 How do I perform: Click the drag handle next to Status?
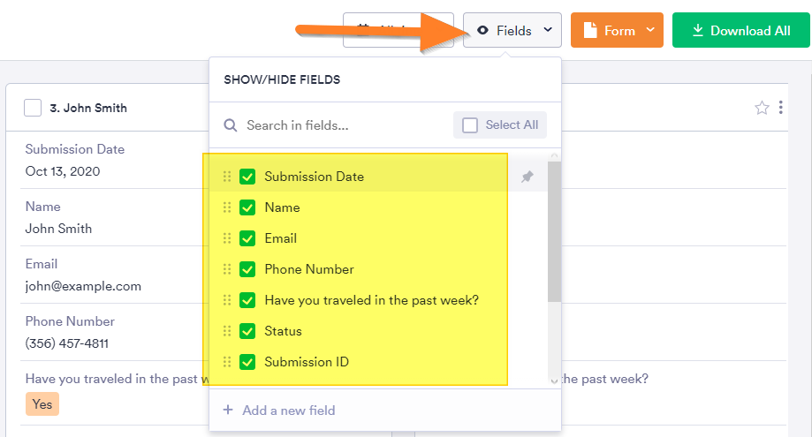click(227, 331)
